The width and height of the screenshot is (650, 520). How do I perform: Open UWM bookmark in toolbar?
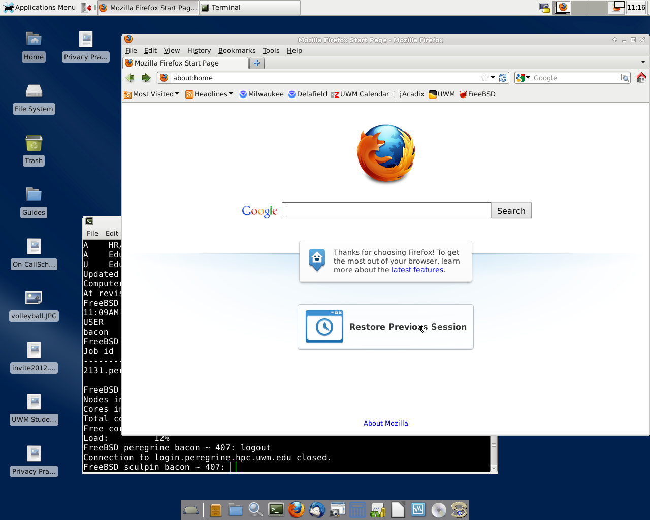pos(442,94)
